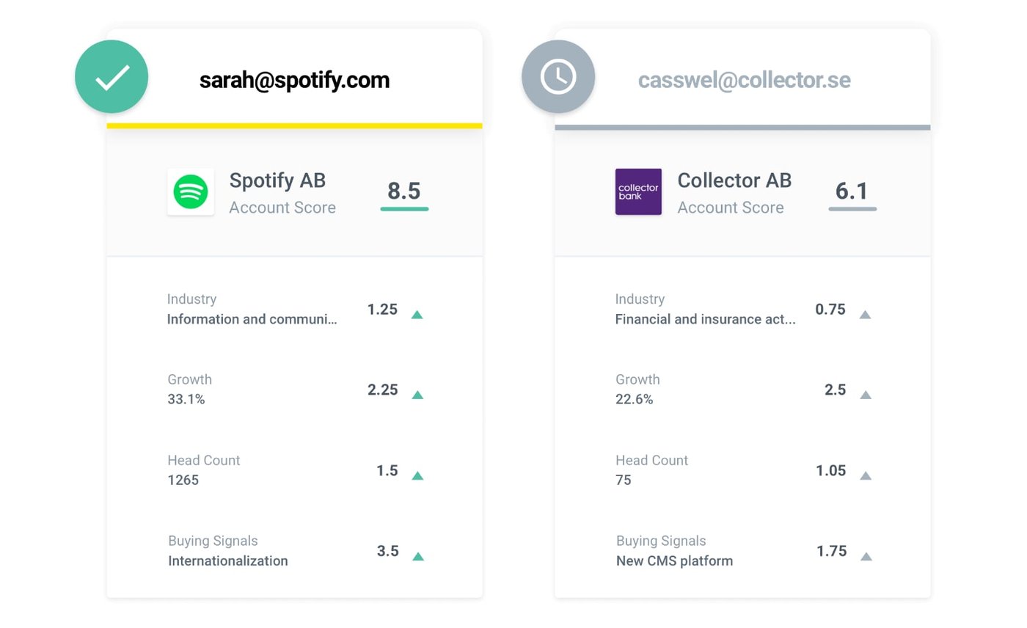Switch to the casswel@collector.se card
Image resolution: width=1027 pixels, height=628 pixels.
pyautogui.click(x=744, y=80)
